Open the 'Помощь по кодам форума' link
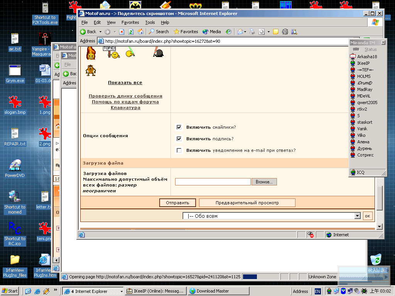Screen dimensions: 395x296 125,102
